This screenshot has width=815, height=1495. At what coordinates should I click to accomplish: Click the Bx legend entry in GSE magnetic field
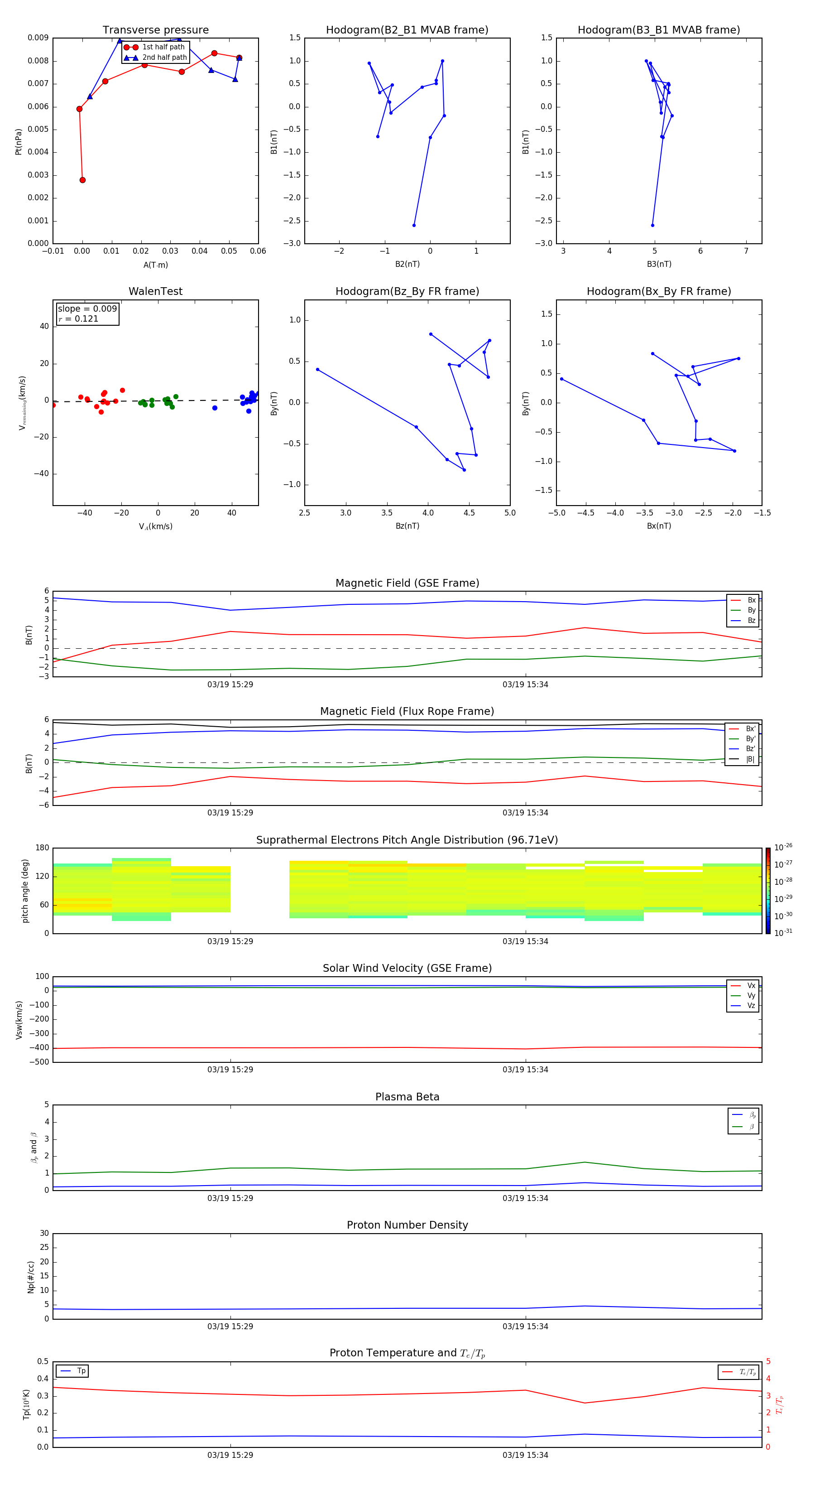tap(743, 600)
